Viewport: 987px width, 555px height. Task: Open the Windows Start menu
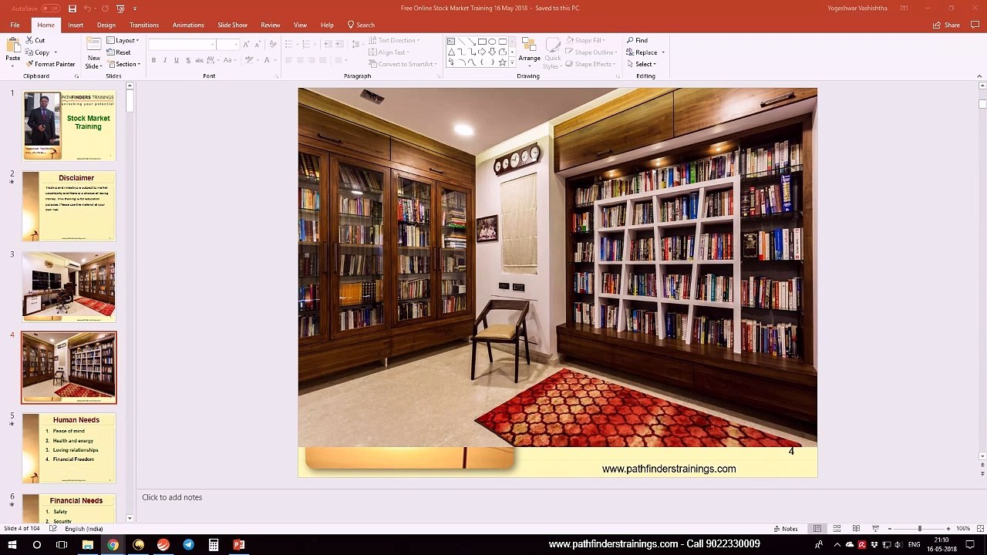pyautogui.click(x=12, y=545)
